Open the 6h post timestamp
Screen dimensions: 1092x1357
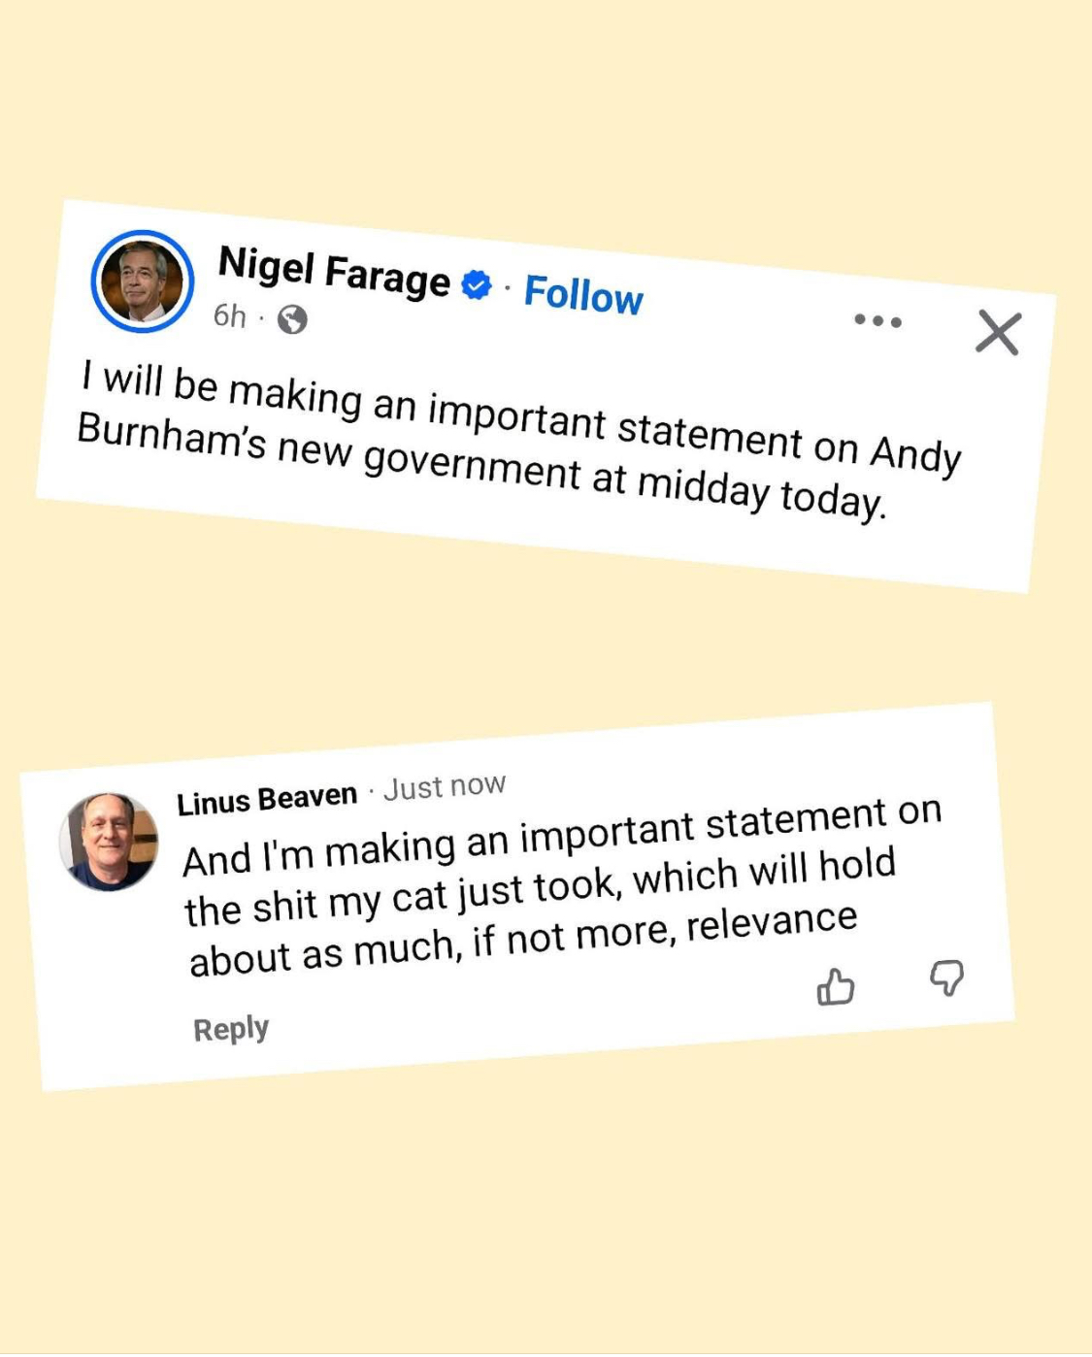coord(229,315)
